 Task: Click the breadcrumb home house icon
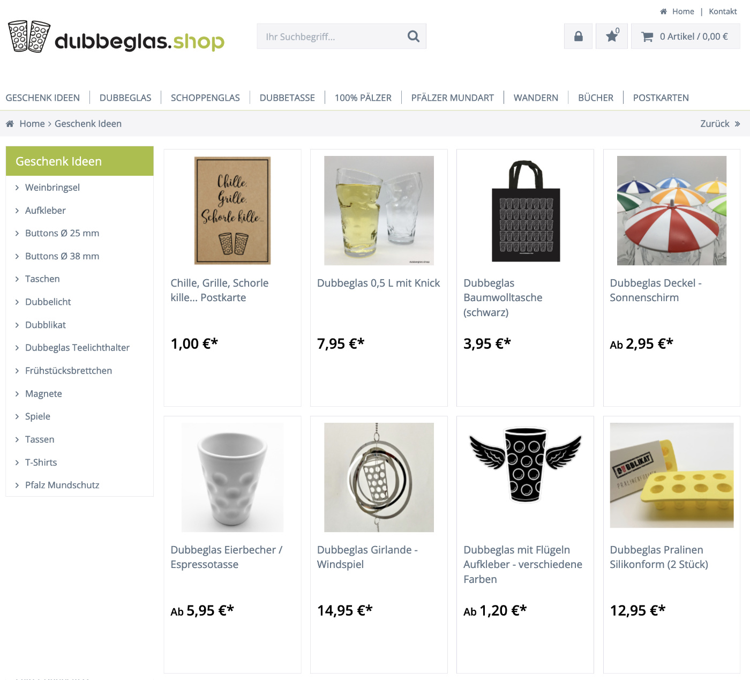click(10, 124)
